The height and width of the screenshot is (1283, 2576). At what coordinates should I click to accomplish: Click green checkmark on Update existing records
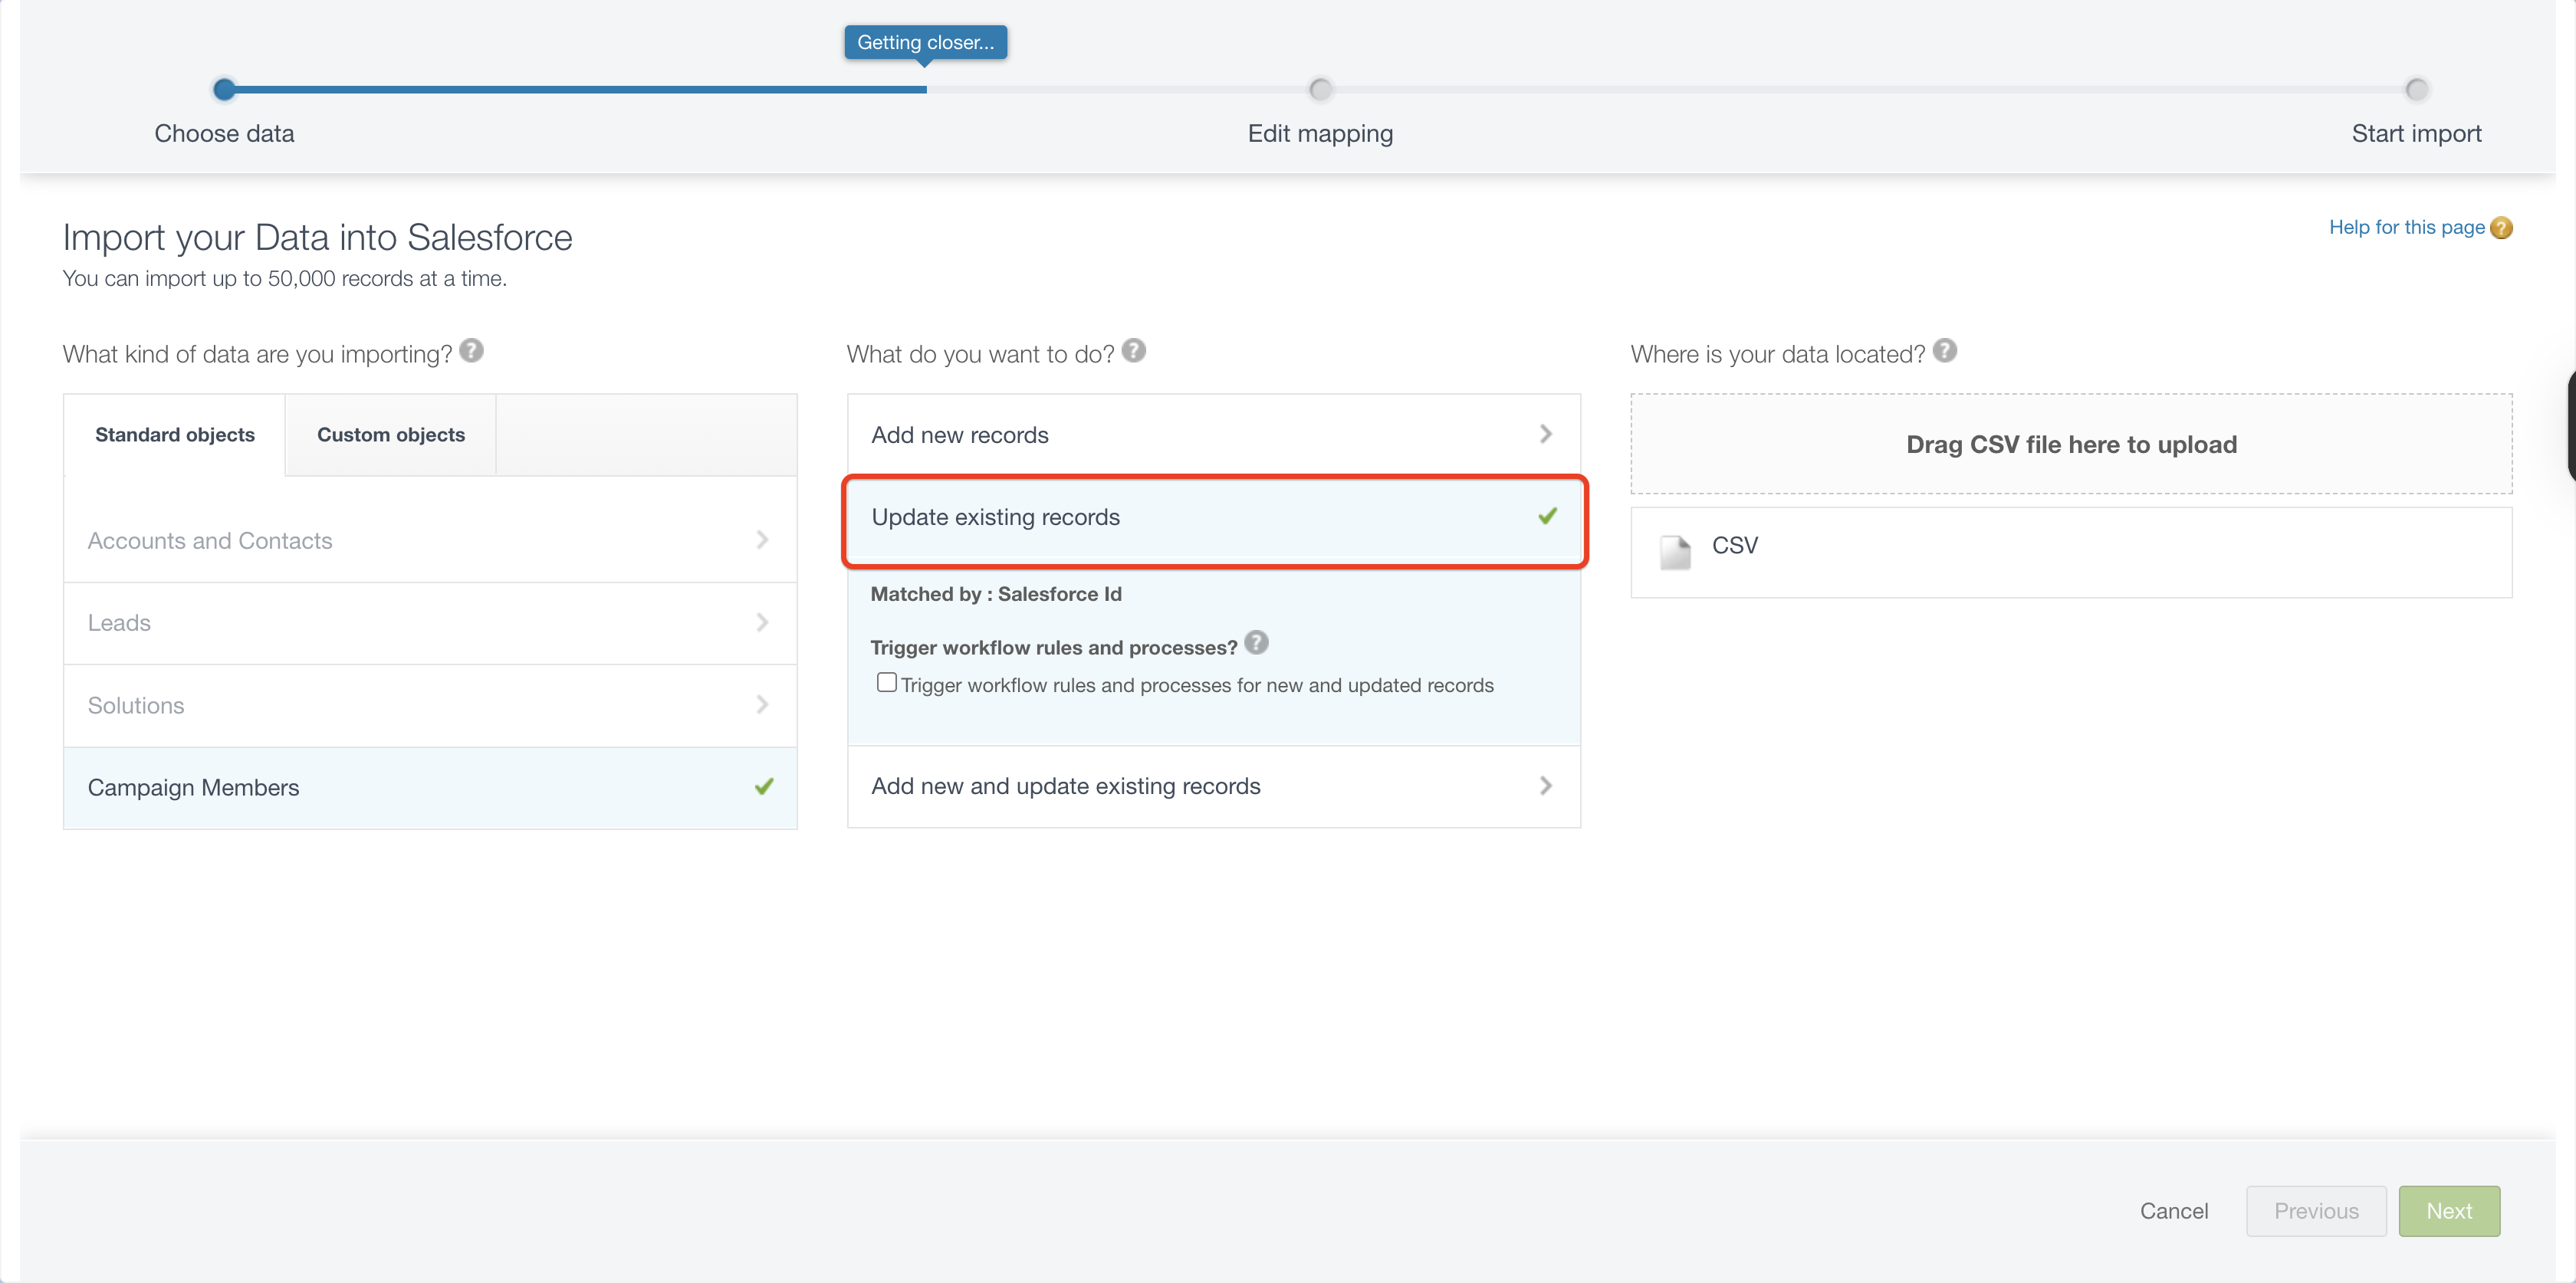click(x=1547, y=516)
